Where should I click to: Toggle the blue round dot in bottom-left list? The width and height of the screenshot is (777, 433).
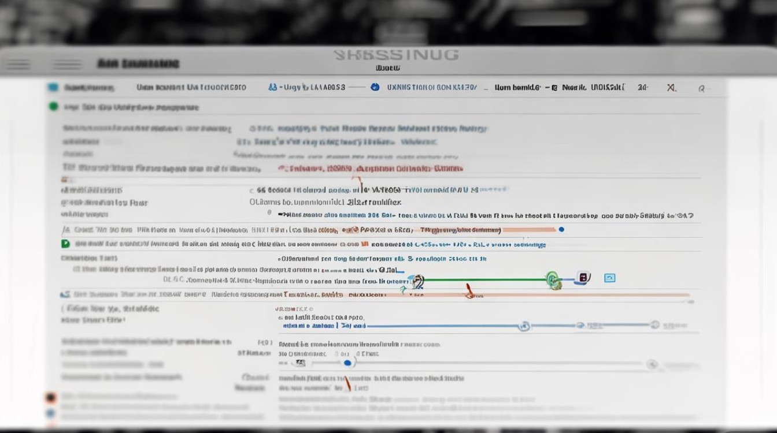pos(50,413)
